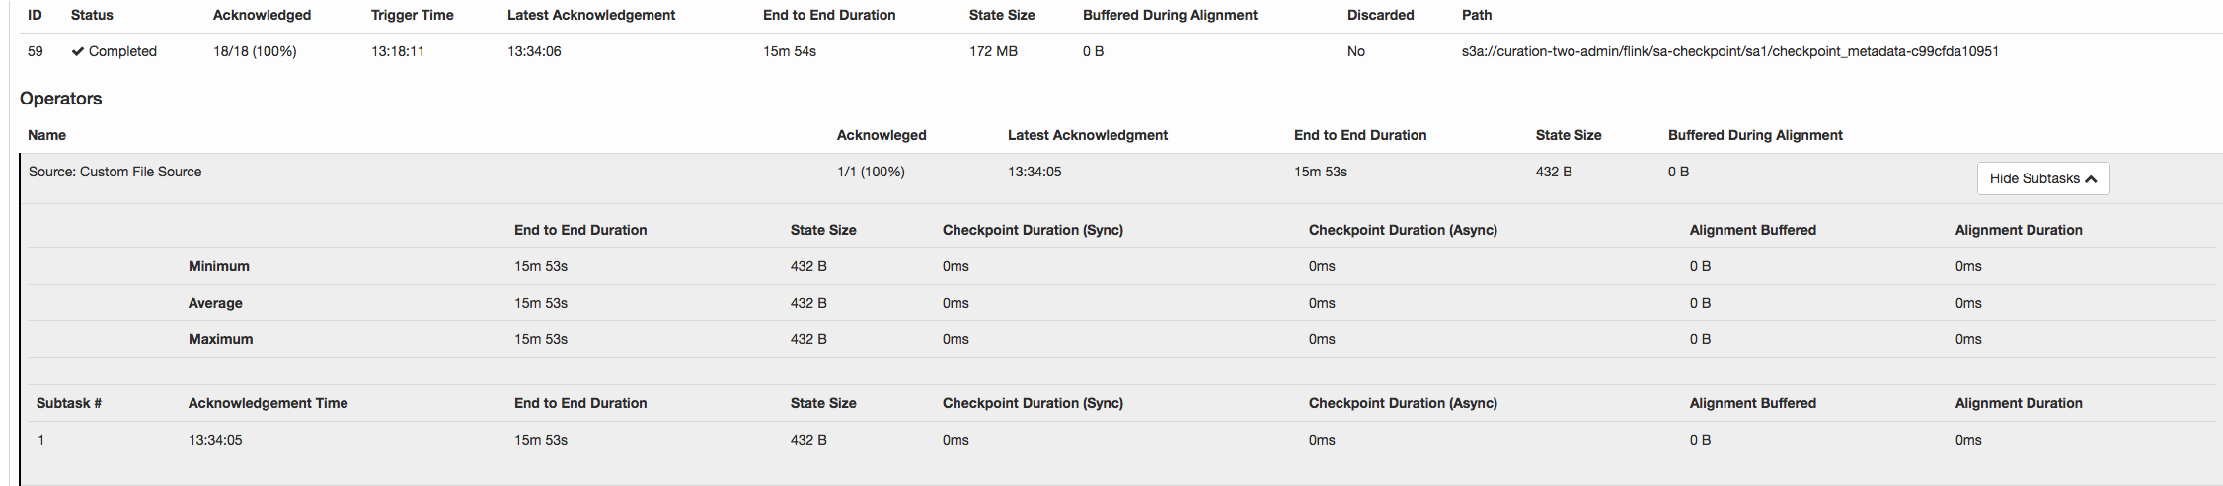Click the Trigger Time column header
Image resolution: width=2223 pixels, height=486 pixels.
412,15
